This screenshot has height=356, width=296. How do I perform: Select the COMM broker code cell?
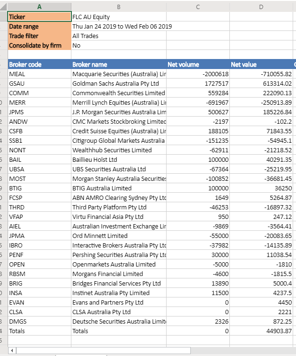(x=39, y=93)
